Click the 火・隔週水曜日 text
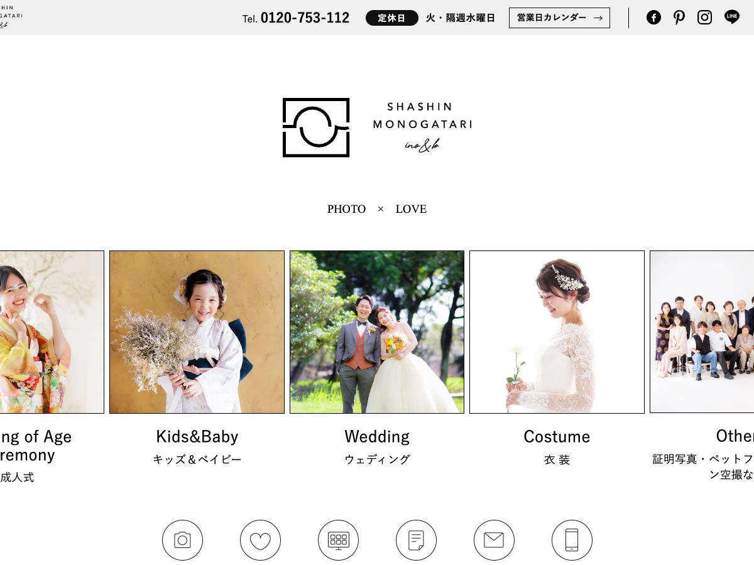Screen dimensions: 754x565 click(x=461, y=18)
